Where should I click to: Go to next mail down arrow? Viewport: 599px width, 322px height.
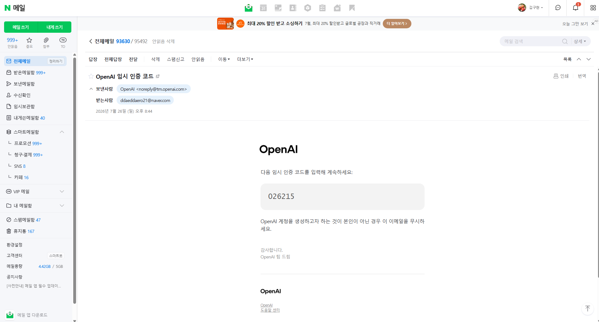click(x=589, y=59)
